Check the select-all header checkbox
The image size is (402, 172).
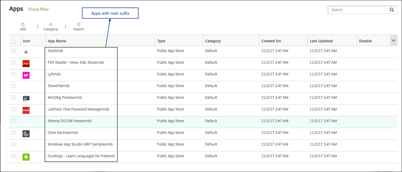pyautogui.click(x=13, y=41)
